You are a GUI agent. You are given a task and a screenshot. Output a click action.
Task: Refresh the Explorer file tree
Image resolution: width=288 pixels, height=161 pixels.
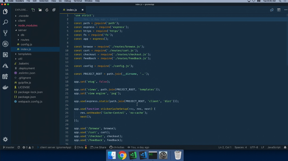pyautogui.click(x=47, y=10)
